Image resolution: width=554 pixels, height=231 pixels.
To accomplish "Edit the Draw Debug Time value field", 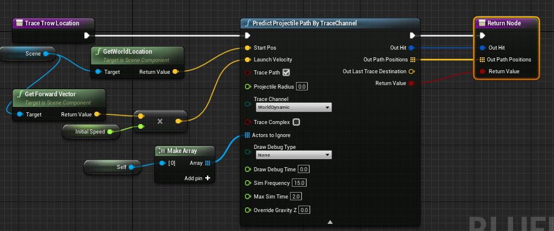I will pyautogui.click(x=304, y=170).
